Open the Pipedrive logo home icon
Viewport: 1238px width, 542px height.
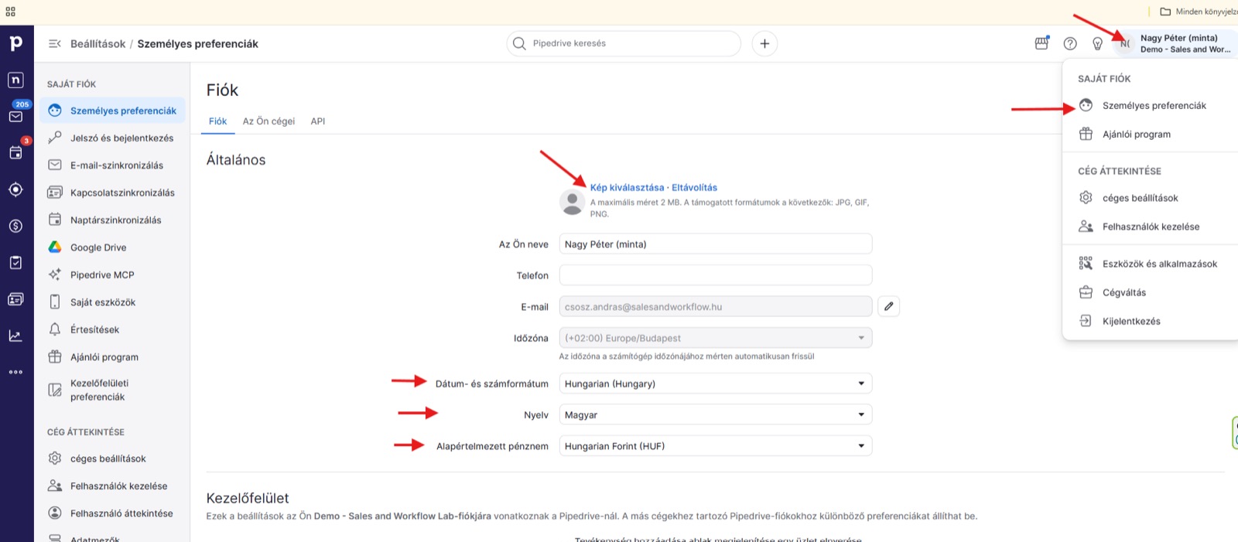15,43
